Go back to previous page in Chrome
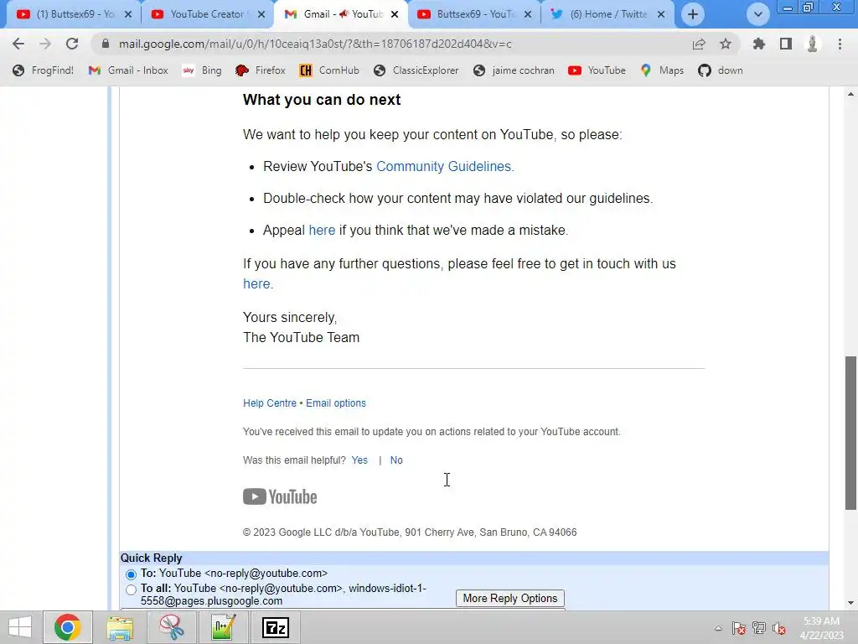This screenshot has width=858, height=644. coord(18,44)
